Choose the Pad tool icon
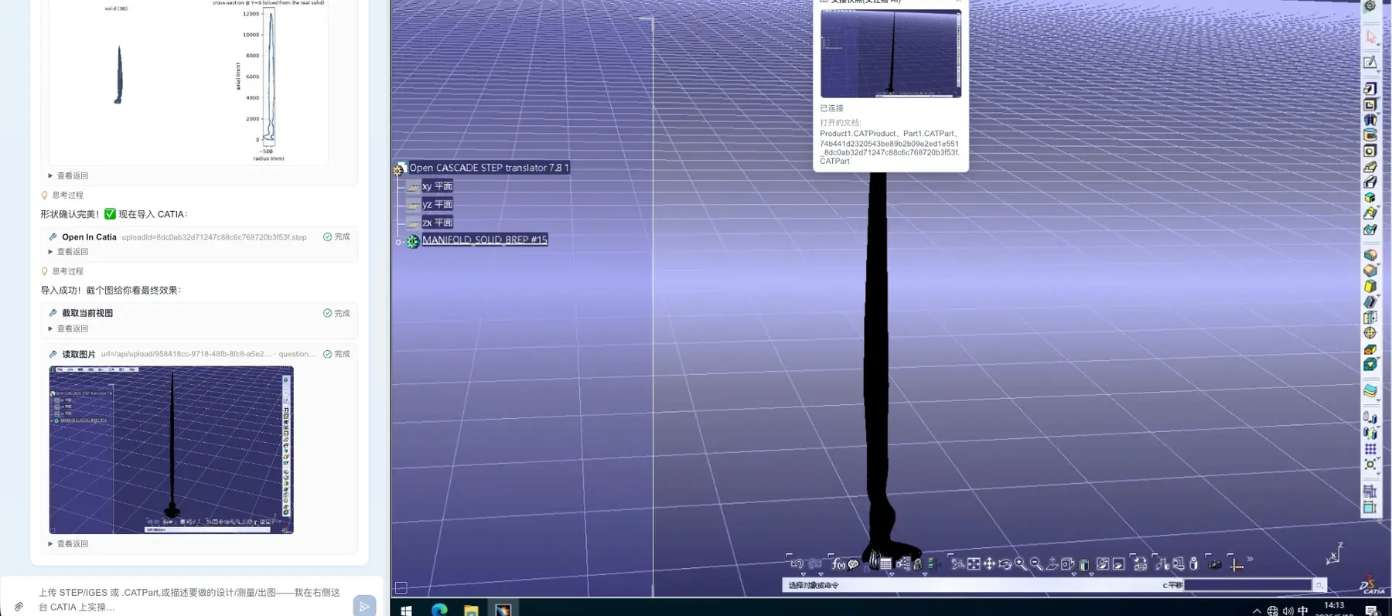The height and width of the screenshot is (616, 1392). point(1370,89)
